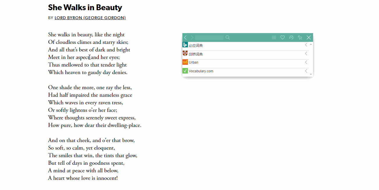Click the forward arrow in dictionary panel

pyautogui.click(x=192, y=37)
